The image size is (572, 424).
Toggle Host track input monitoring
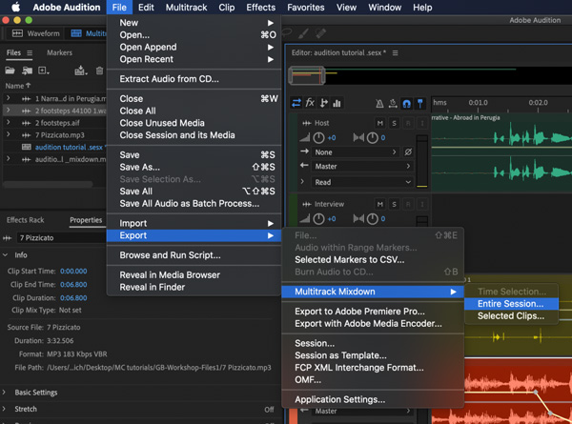pyautogui.click(x=422, y=123)
